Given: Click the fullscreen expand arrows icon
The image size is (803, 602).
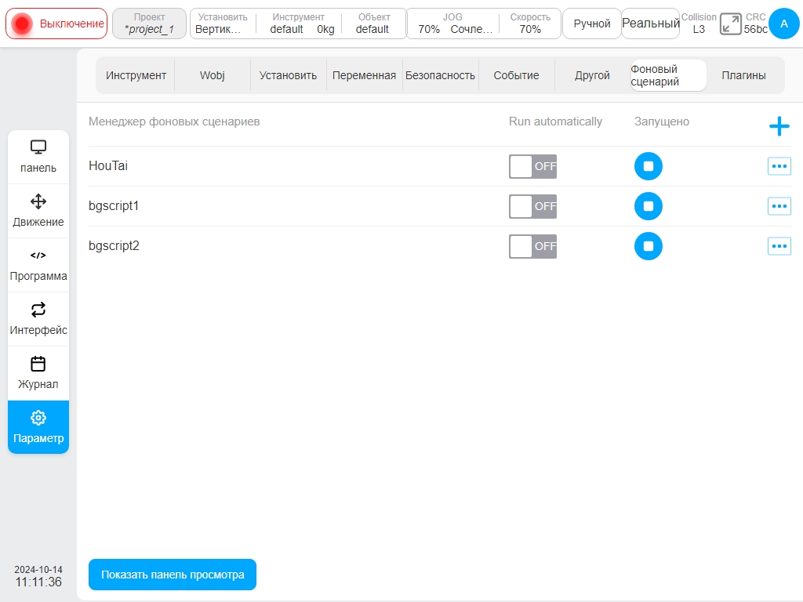Looking at the screenshot, I should tap(730, 24).
